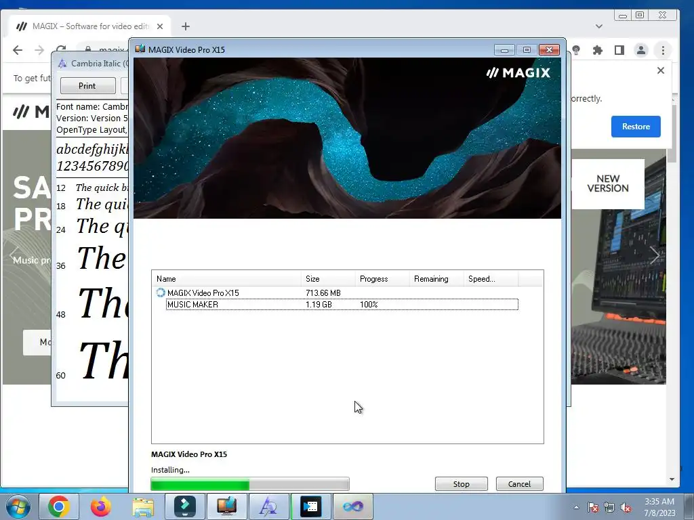
Task: Open Windows Explorer from the taskbar
Action: (143, 506)
